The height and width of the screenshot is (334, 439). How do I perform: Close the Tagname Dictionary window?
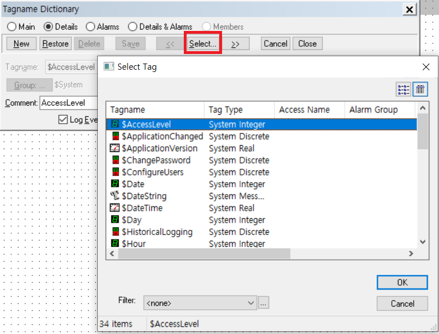pos(409,10)
